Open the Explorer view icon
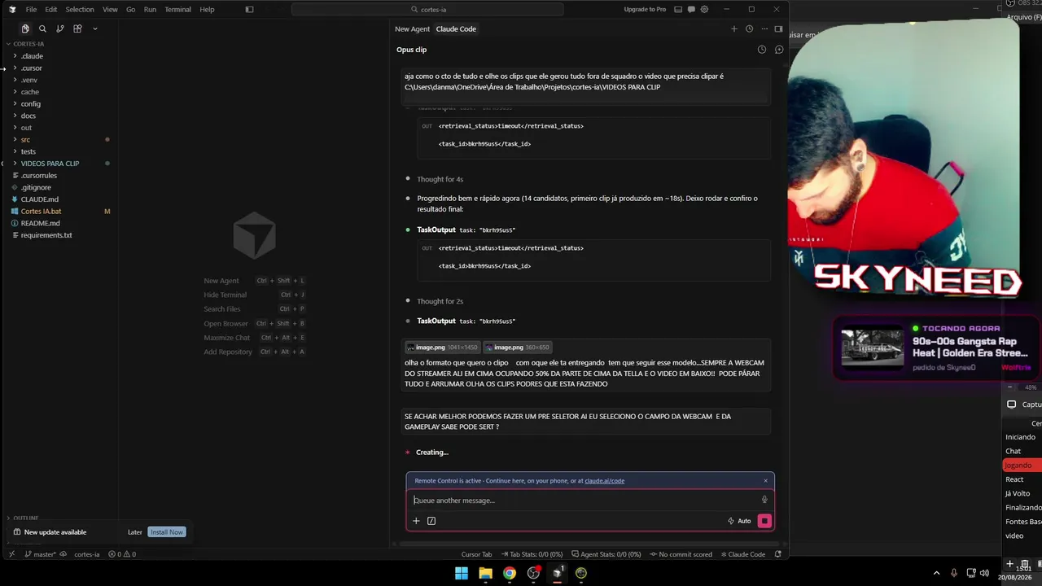The height and width of the screenshot is (586, 1042). tap(25, 28)
